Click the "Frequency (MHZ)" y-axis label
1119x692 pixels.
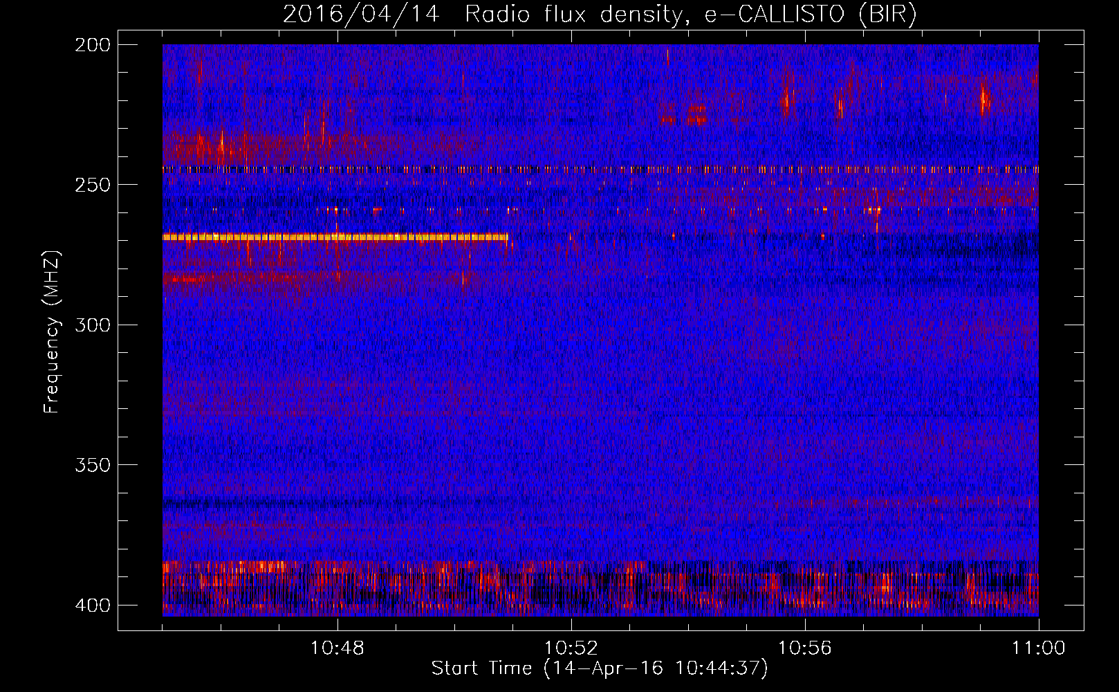[x=52, y=331]
